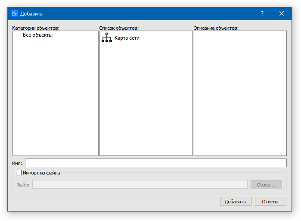This screenshot has width=301, height=221.
Task: Select the "Все объекты" category
Action: (37, 35)
